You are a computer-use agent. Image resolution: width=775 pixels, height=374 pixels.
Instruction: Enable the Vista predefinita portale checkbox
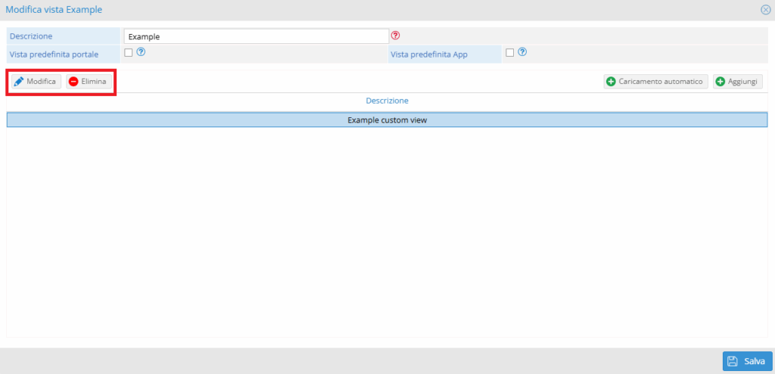tap(129, 52)
